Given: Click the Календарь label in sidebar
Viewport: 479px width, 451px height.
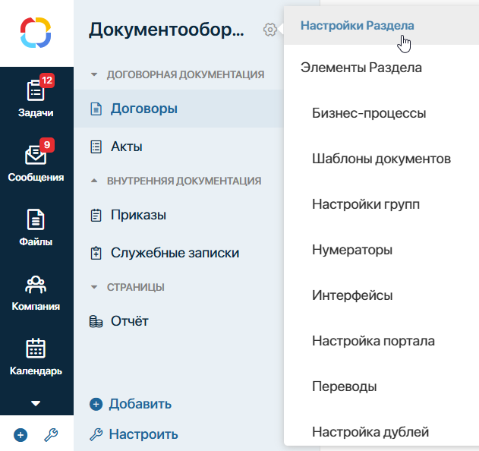Looking at the screenshot, I should tap(36, 371).
